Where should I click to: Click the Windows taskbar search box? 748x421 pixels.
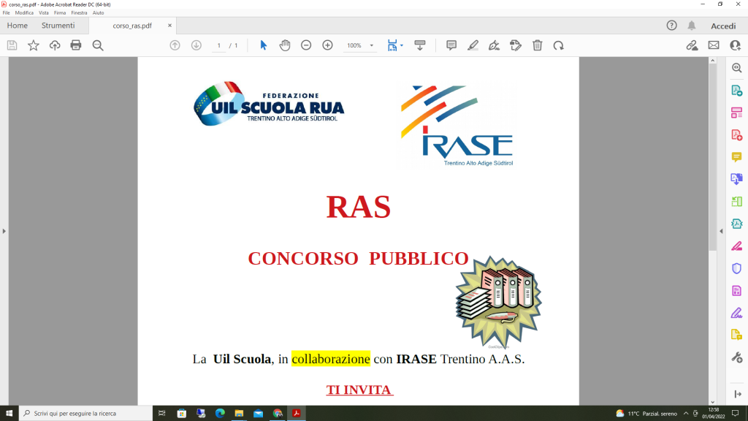[86, 414]
